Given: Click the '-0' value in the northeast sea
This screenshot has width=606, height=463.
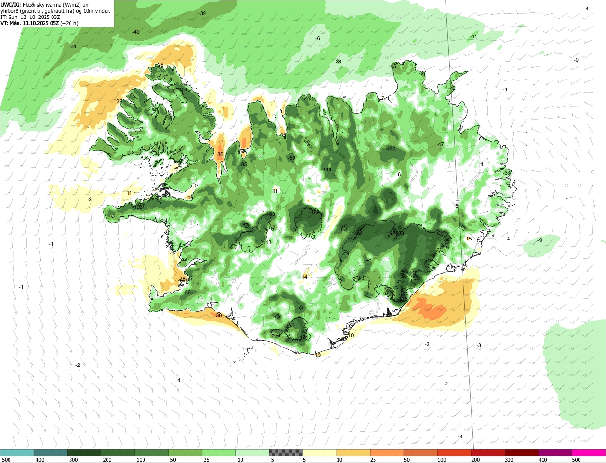Looking at the screenshot, I should pos(576,60).
